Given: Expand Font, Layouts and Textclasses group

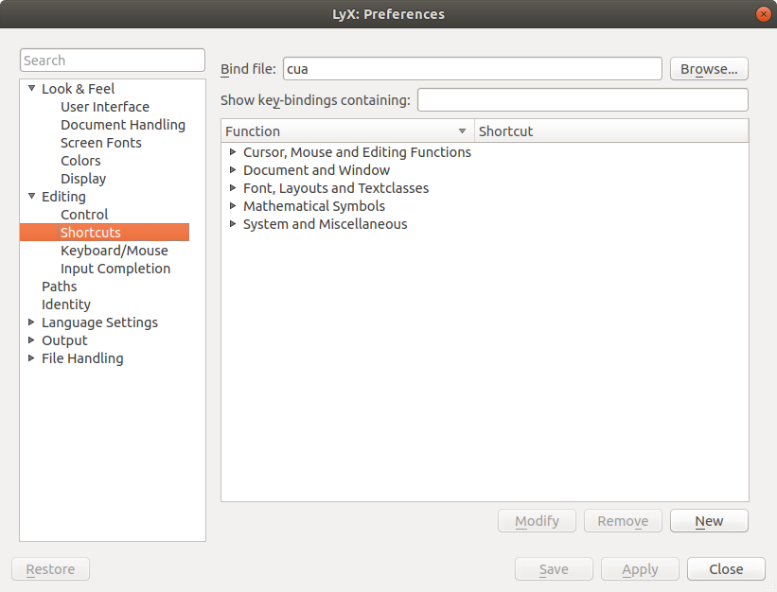Looking at the screenshot, I should tap(234, 188).
